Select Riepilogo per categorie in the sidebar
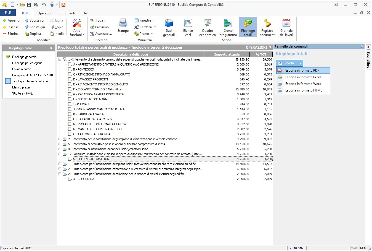This screenshot has width=372, height=251. click(x=27, y=63)
